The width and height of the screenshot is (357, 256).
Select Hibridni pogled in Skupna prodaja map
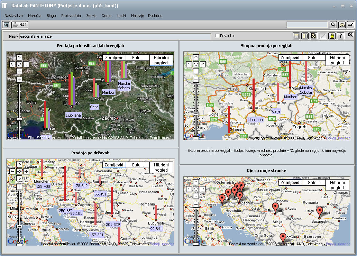coord(337,60)
